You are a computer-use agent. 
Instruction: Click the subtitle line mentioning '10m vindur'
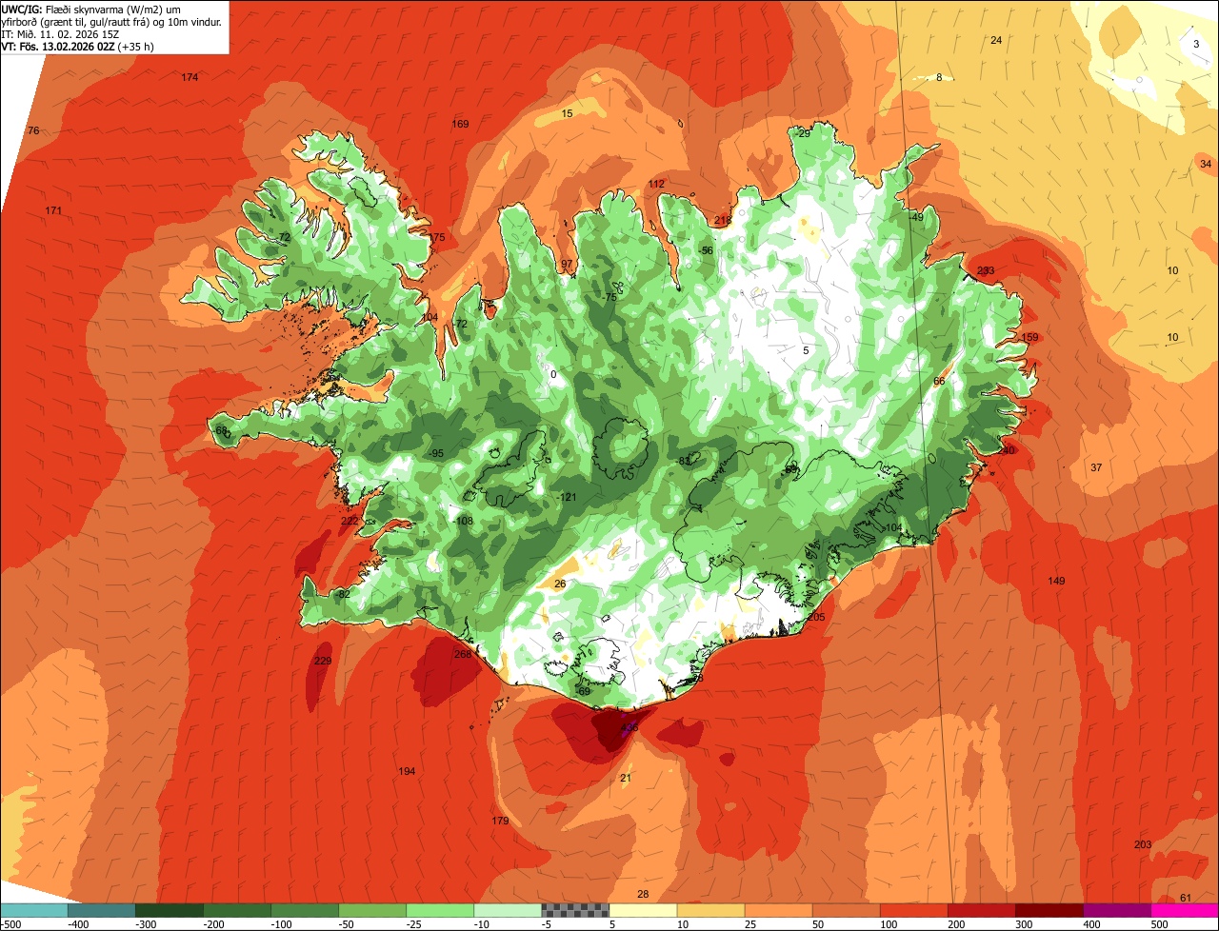(111, 22)
